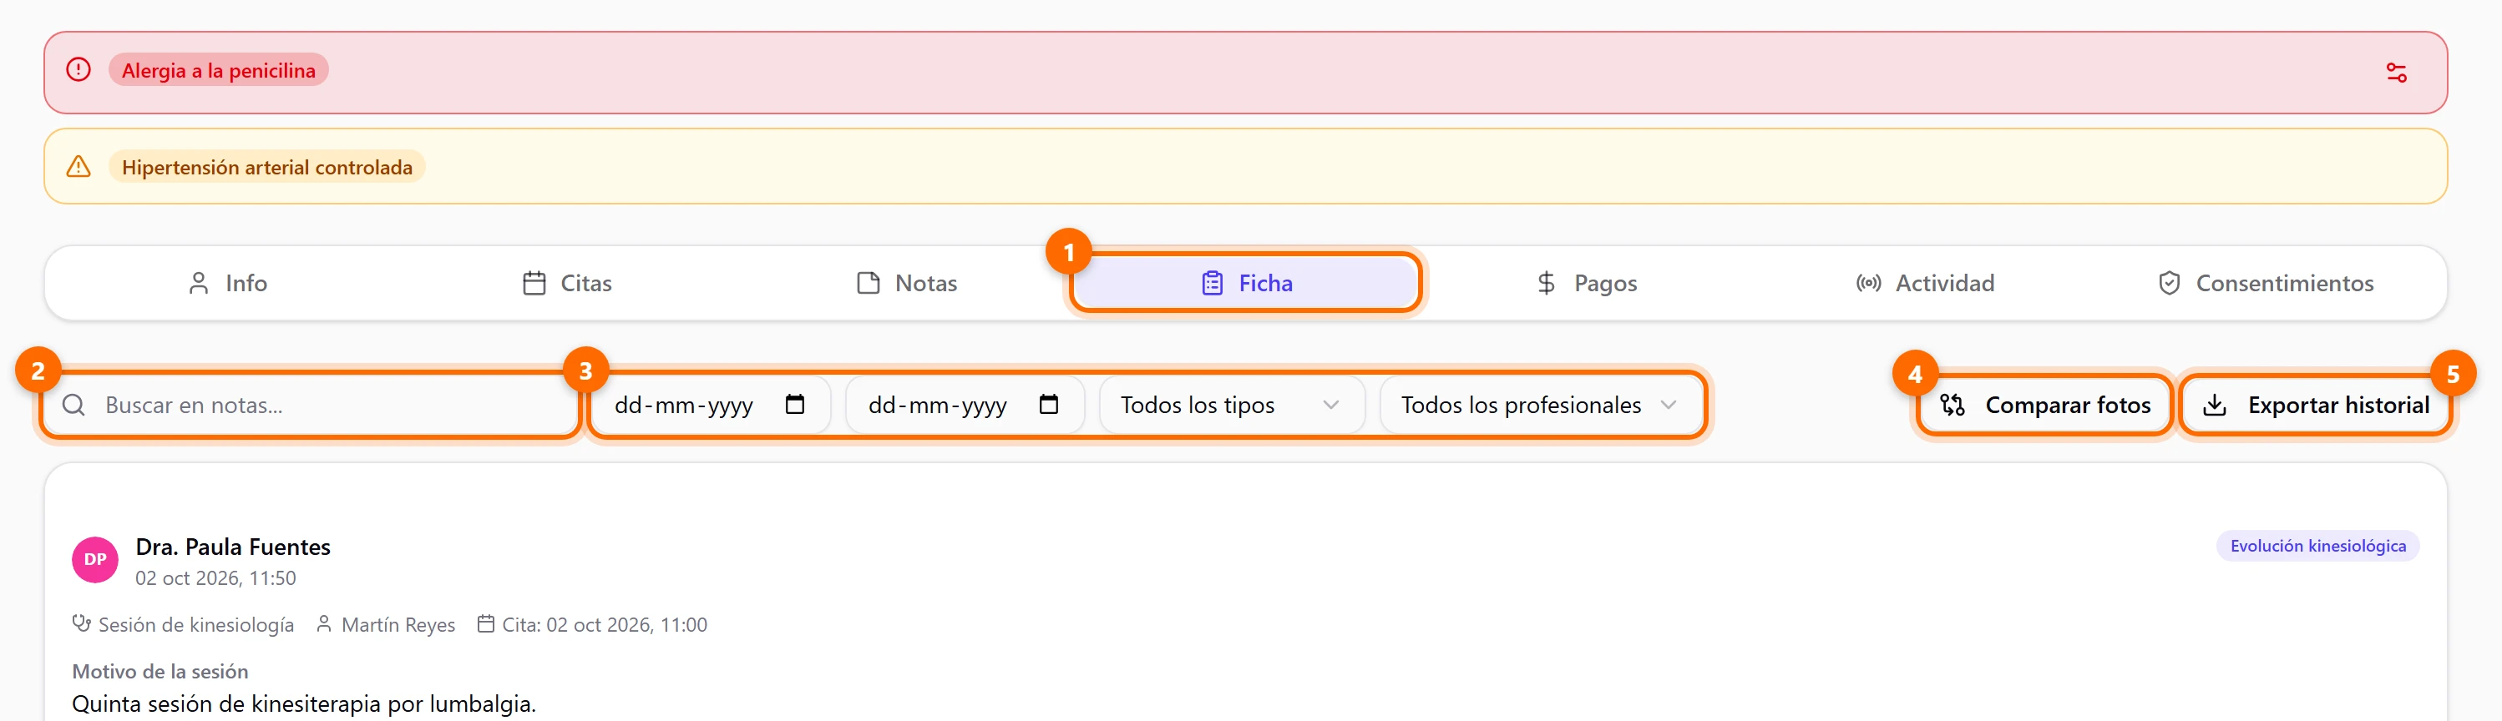The image size is (2502, 721).
Task: Click the note timestamp '02 oct 2026, 11:50'
Action: pyautogui.click(x=215, y=578)
